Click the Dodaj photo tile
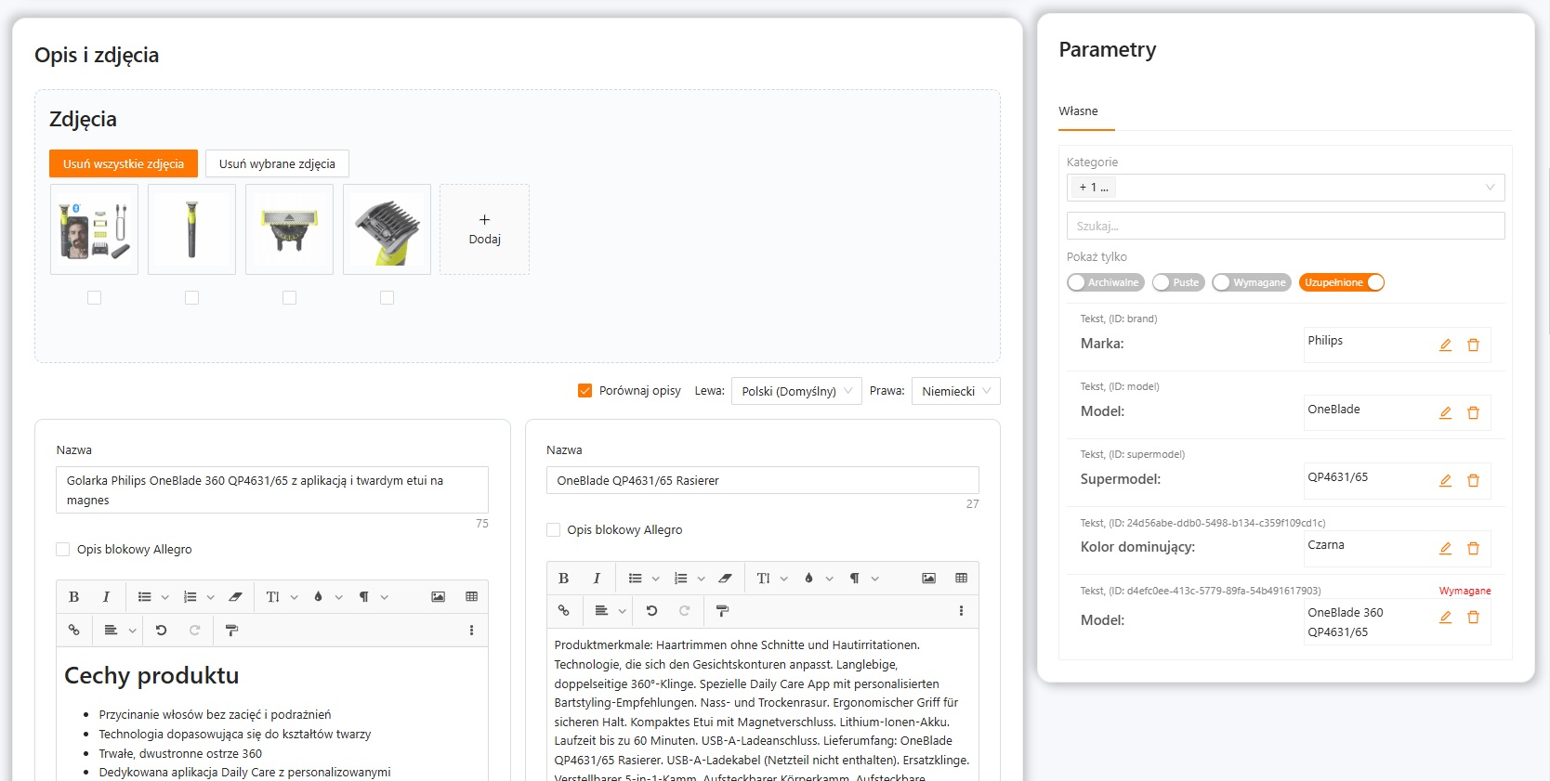This screenshot has width=1550, height=781. 484,229
